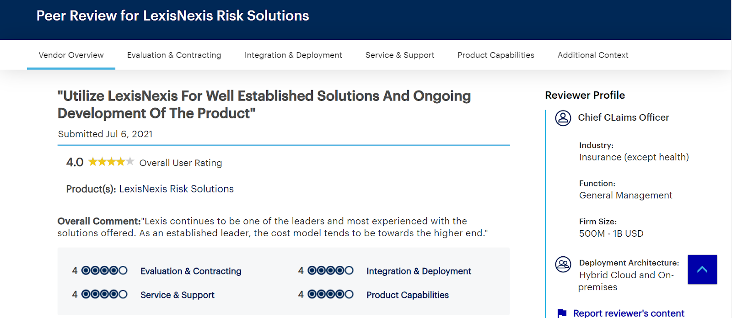Image resolution: width=732 pixels, height=318 pixels.
Task: Open the Evaluation & Contracting score link
Action: click(191, 271)
